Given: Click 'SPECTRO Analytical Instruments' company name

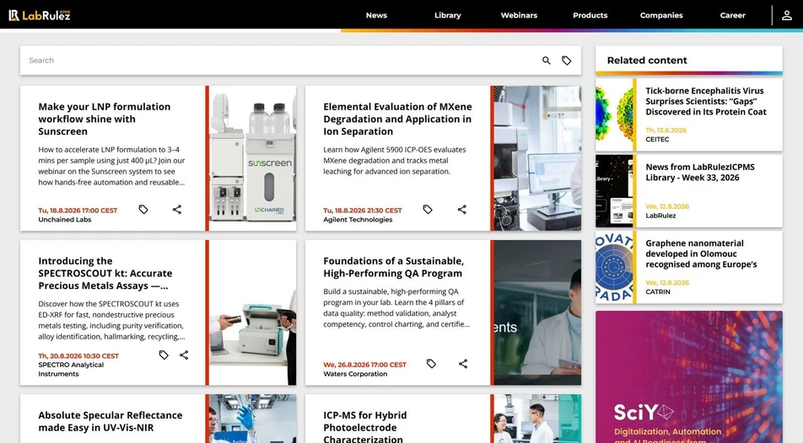Looking at the screenshot, I should tap(71, 370).
